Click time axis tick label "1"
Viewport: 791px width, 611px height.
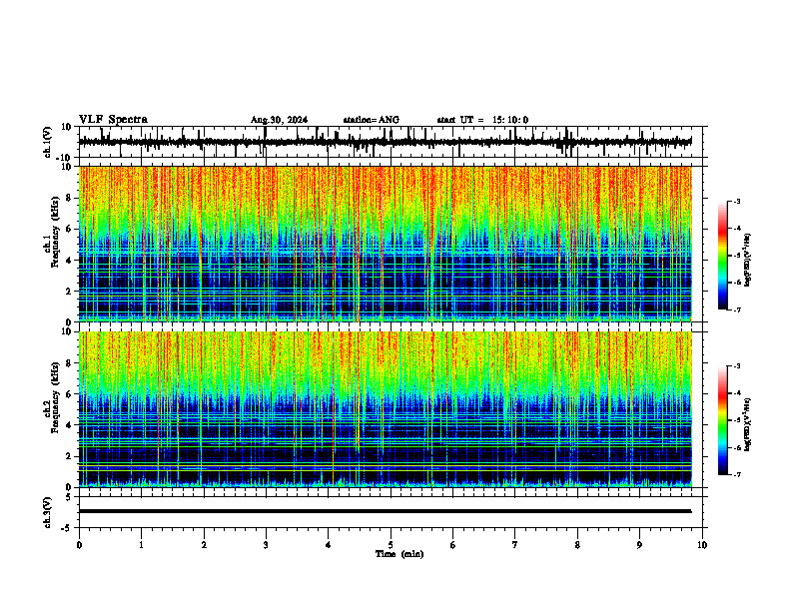pos(141,545)
